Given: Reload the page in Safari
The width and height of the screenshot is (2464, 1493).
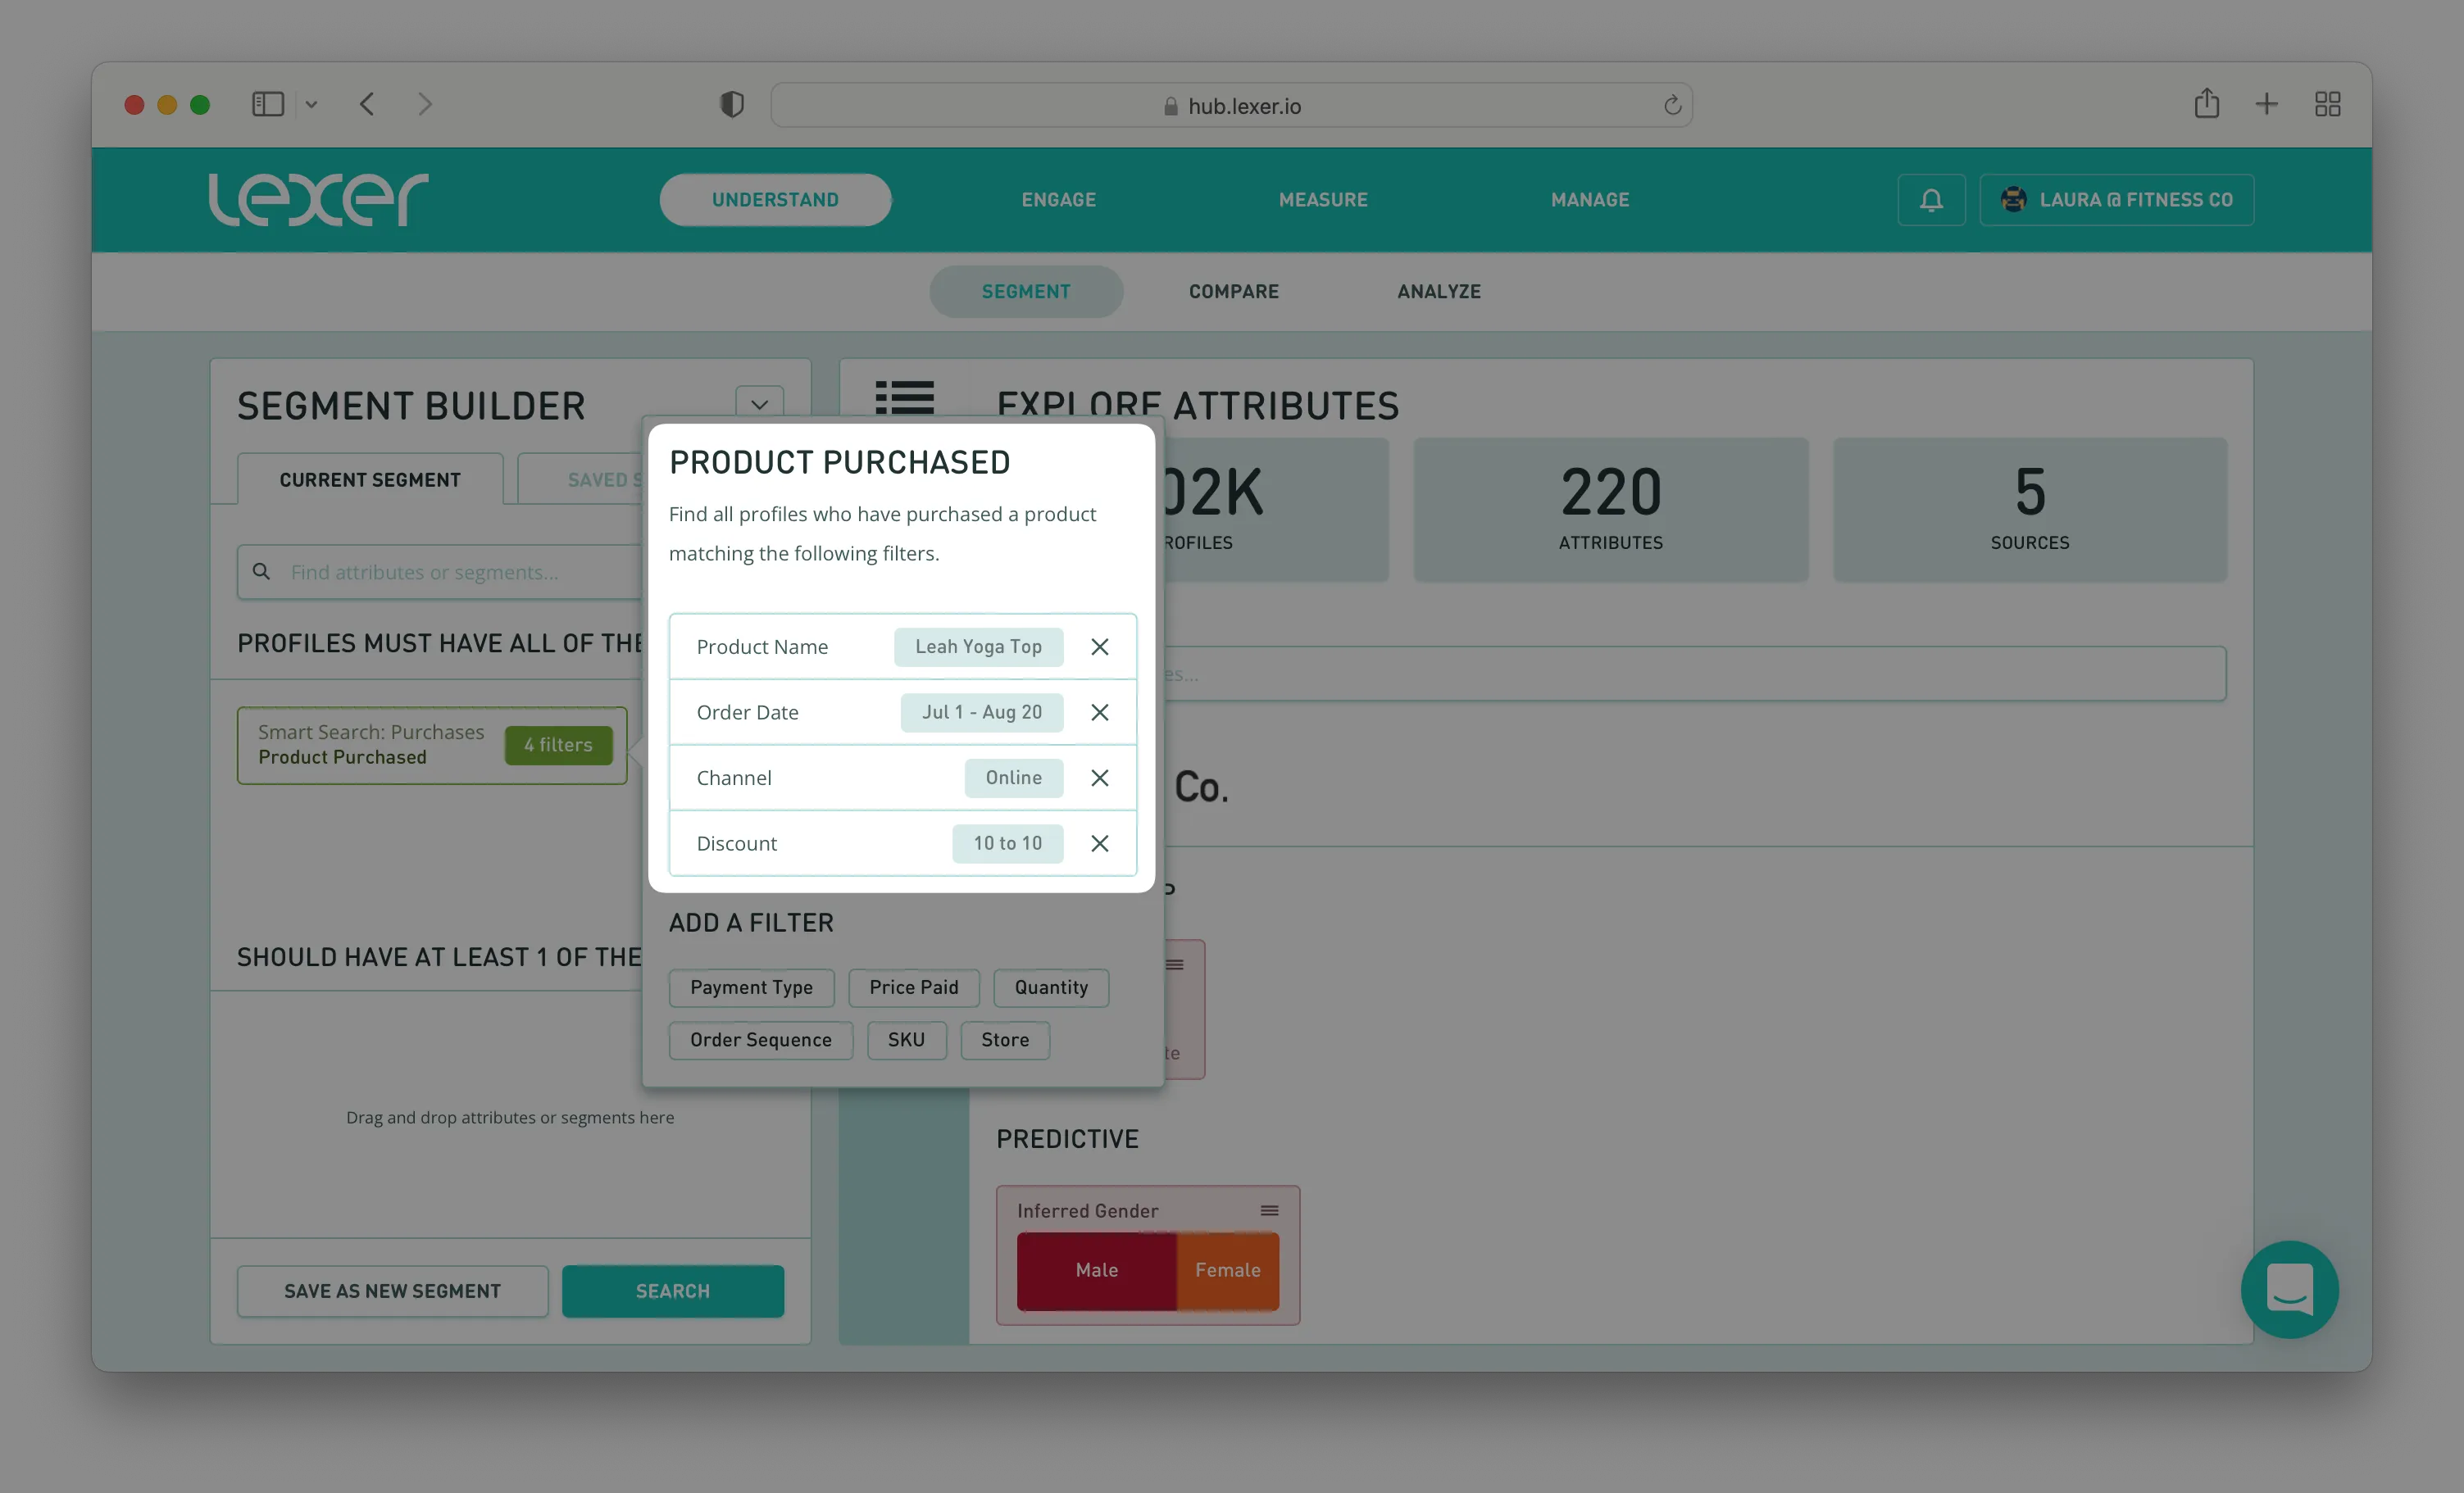Looking at the screenshot, I should tap(1672, 106).
